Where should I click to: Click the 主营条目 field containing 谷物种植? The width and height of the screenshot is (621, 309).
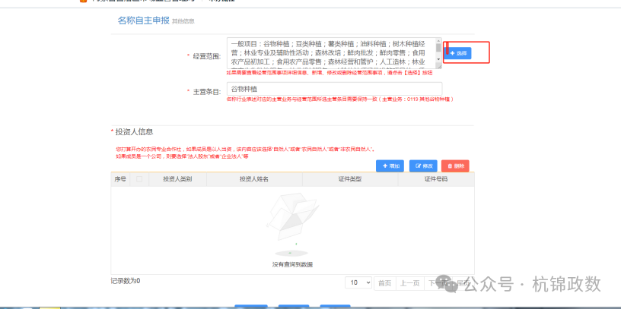[x=334, y=89]
